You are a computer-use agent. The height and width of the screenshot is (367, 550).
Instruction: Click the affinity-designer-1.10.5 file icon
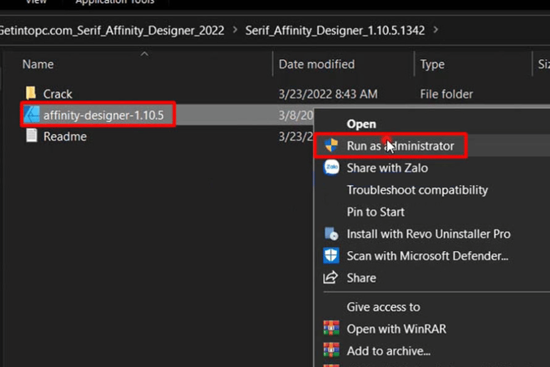31,114
